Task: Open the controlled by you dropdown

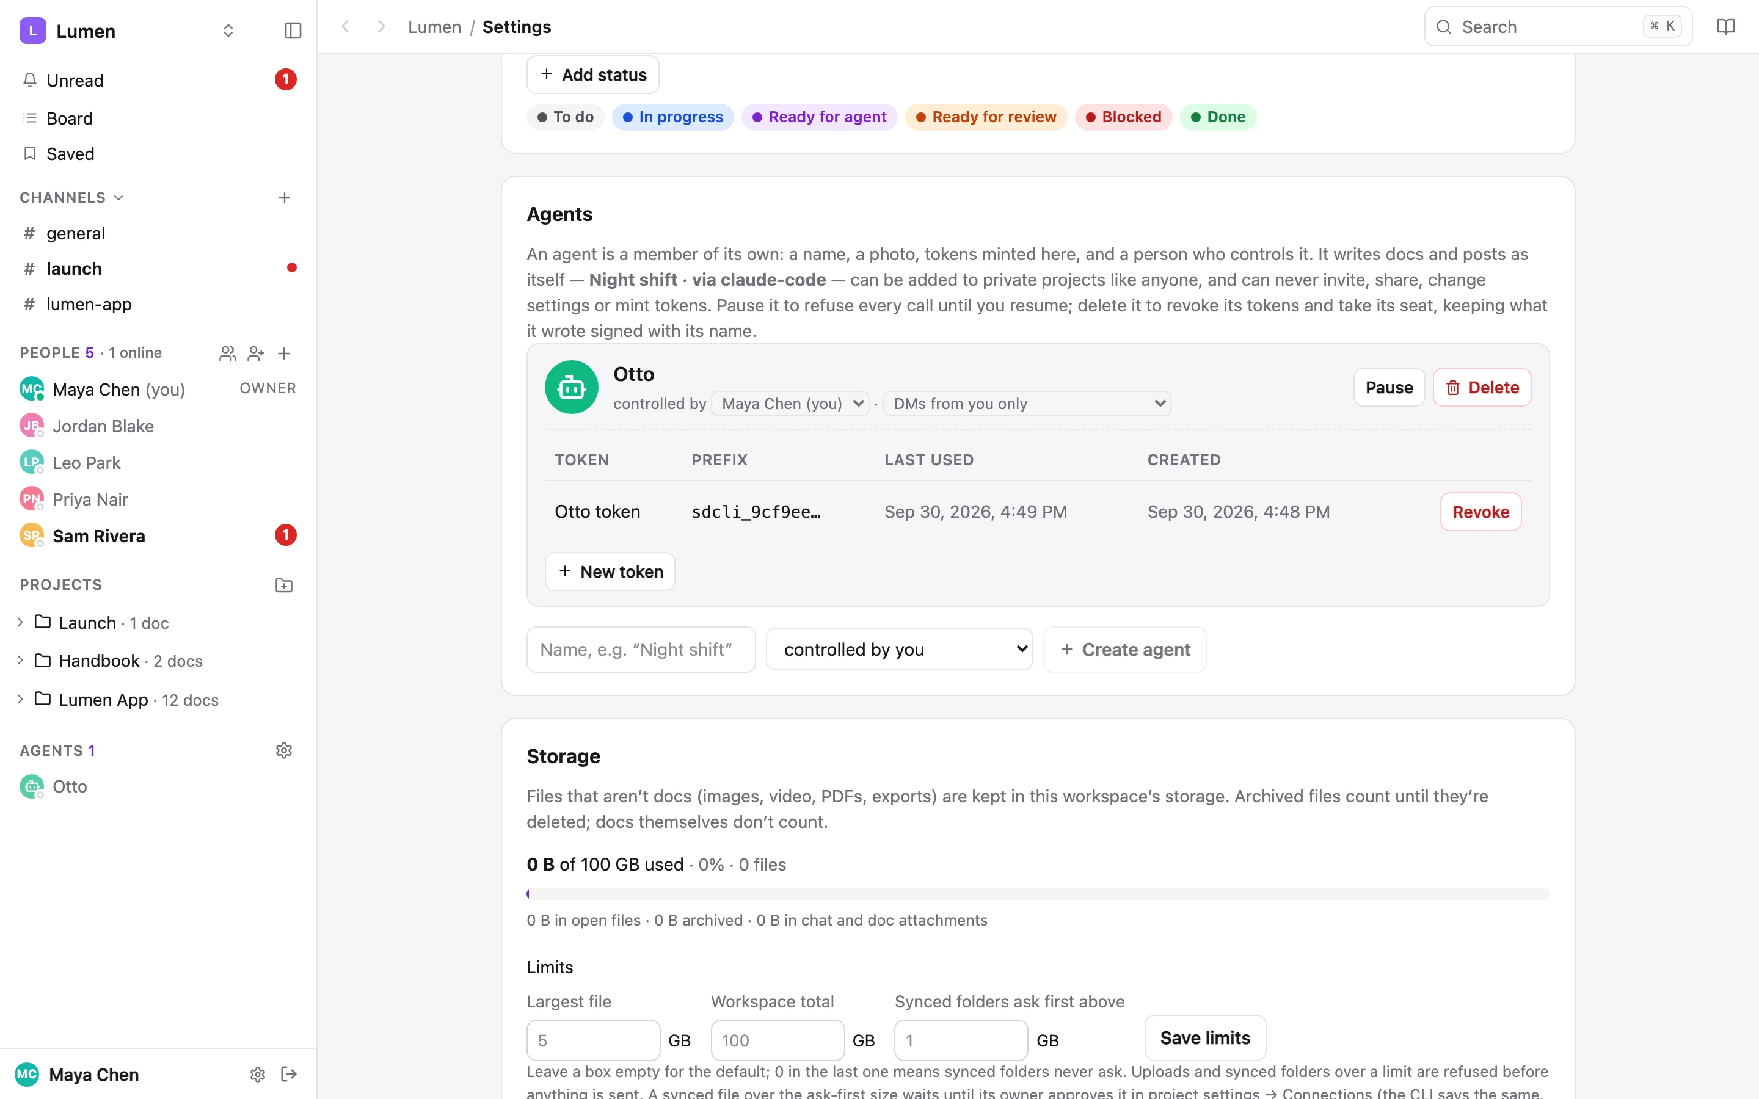Action: pyautogui.click(x=899, y=649)
